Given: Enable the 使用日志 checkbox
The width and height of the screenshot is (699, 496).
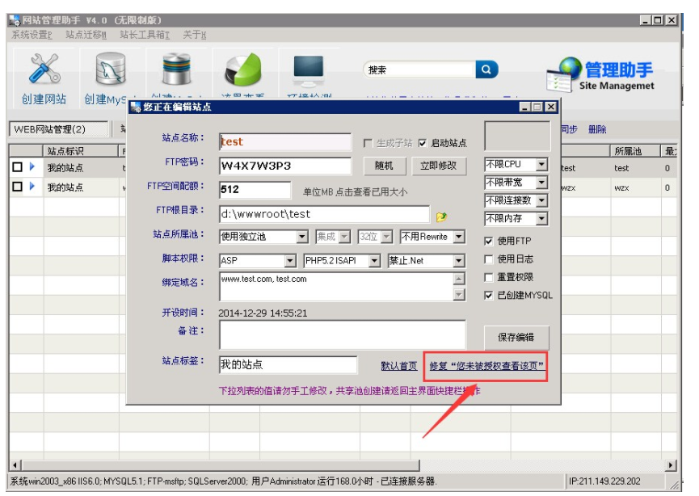Looking at the screenshot, I should tap(488, 259).
